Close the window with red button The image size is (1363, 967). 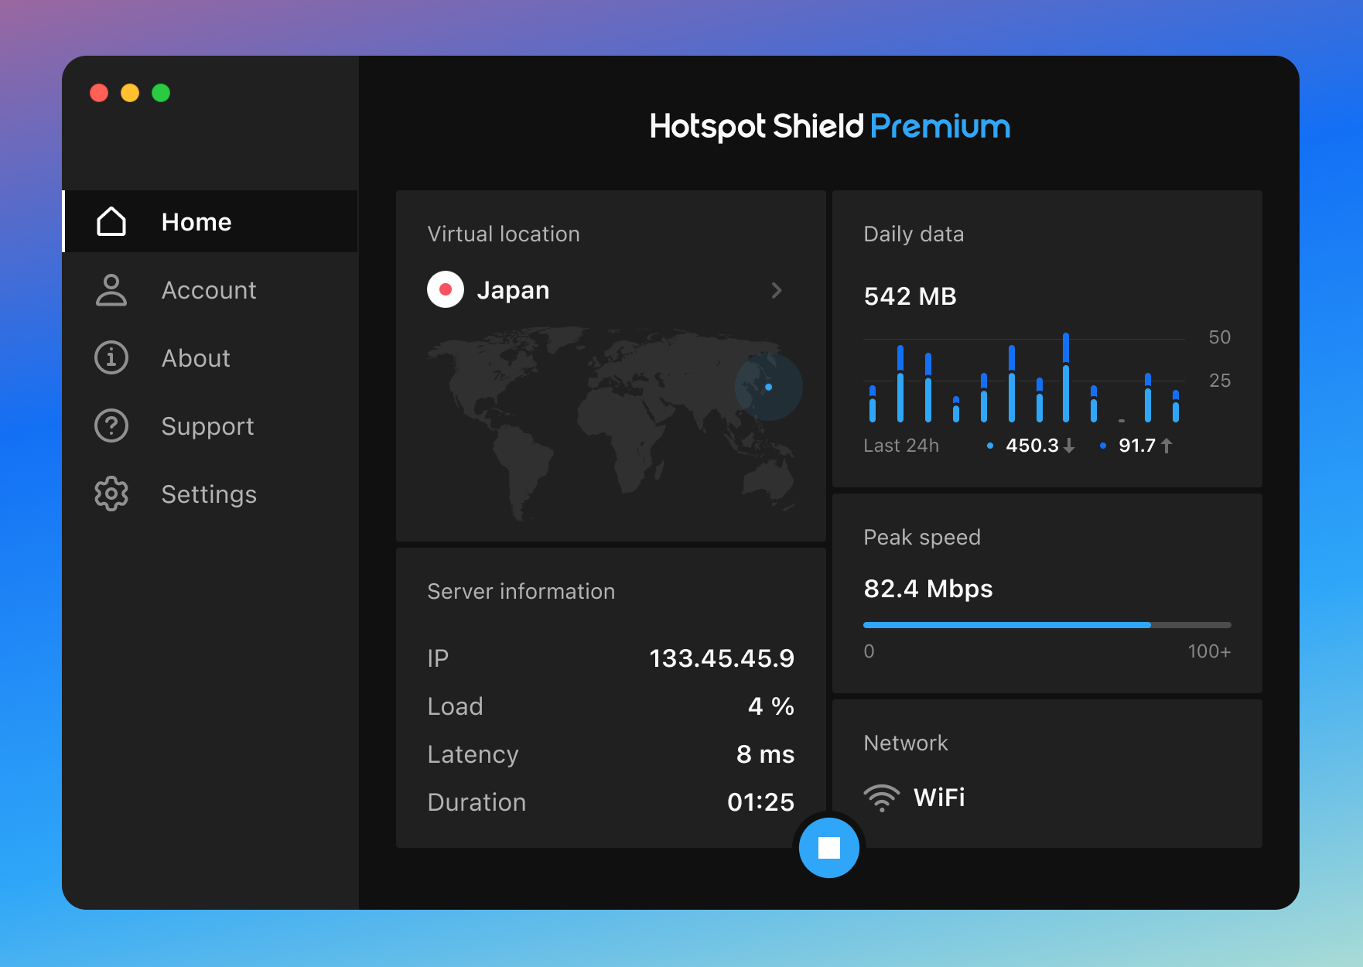(99, 93)
